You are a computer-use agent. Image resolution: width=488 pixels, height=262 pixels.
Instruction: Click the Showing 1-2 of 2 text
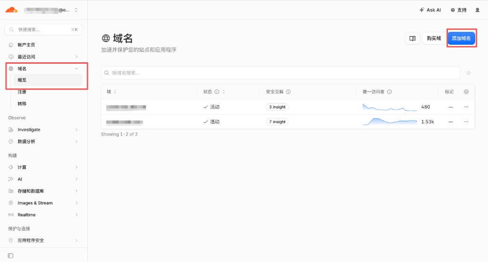click(120, 134)
